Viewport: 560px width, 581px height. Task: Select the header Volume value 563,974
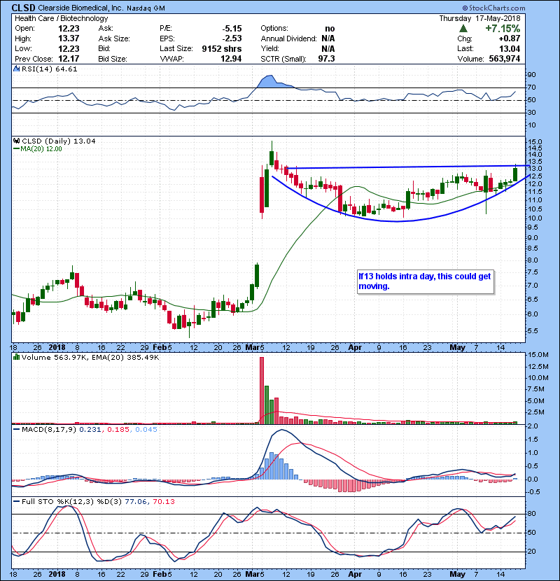point(505,59)
